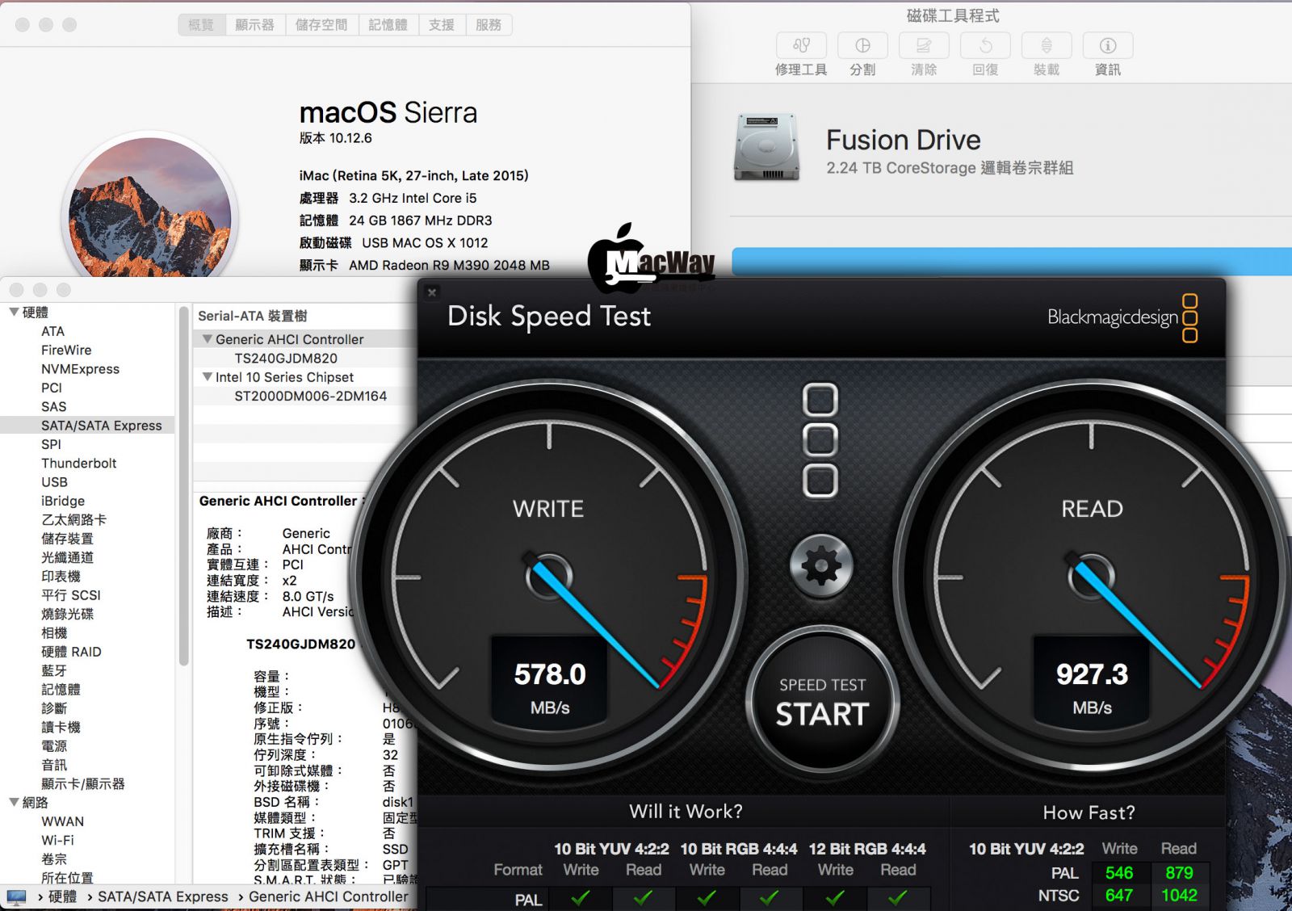
Task: Select PCI in the hardware sidebar
Action: click(51, 388)
